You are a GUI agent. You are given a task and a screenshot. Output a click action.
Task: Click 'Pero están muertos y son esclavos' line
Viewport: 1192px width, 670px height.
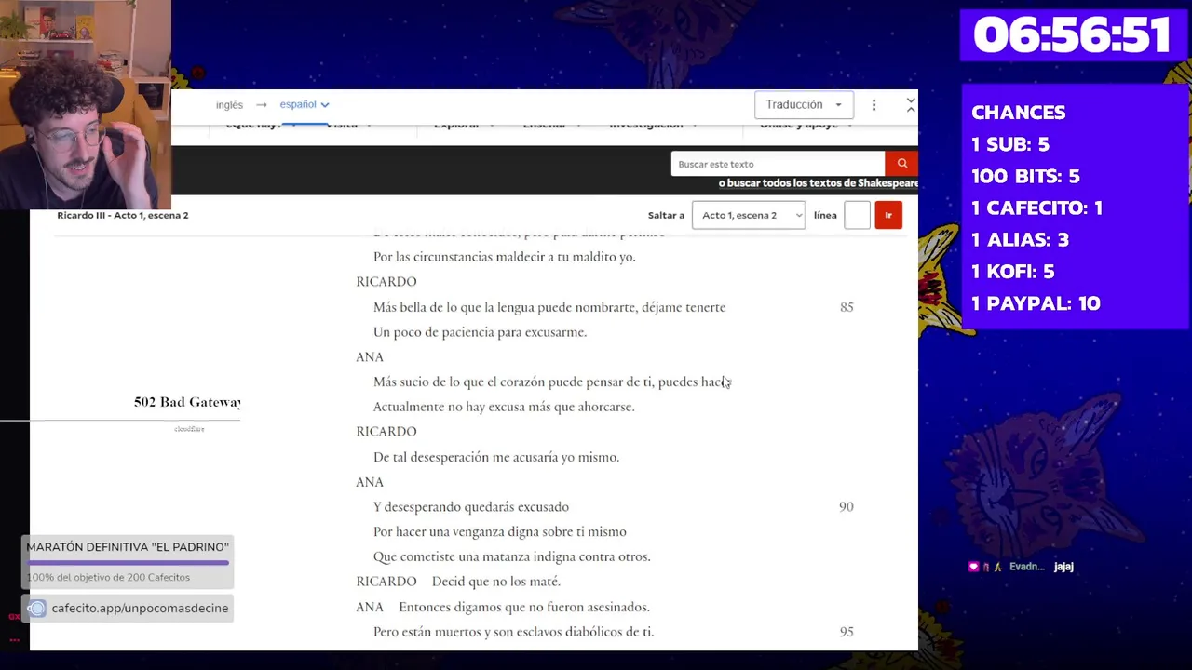[x=514, y=632]
